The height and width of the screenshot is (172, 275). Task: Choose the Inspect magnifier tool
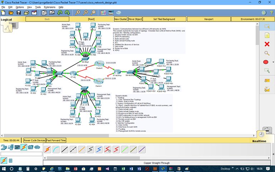(266, 53)
